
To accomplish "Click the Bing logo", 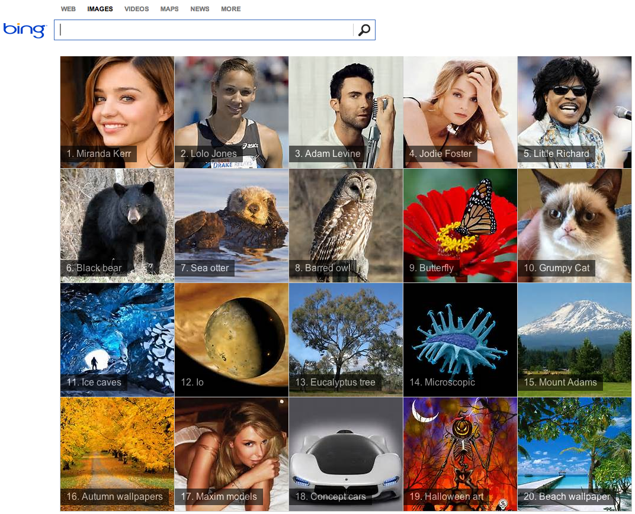I will tap(24, 30).
